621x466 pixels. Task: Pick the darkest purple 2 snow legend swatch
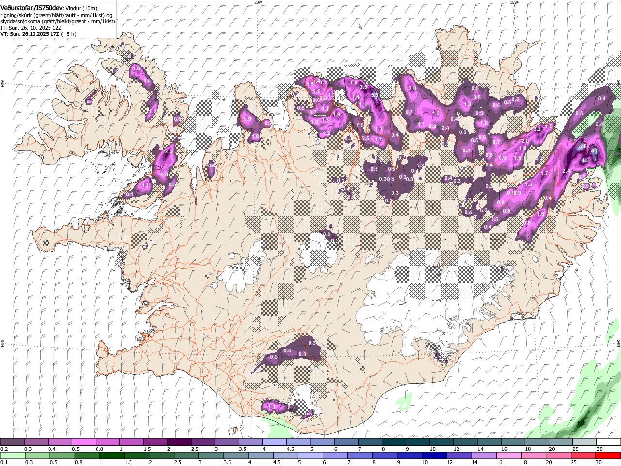click(179, 442)
